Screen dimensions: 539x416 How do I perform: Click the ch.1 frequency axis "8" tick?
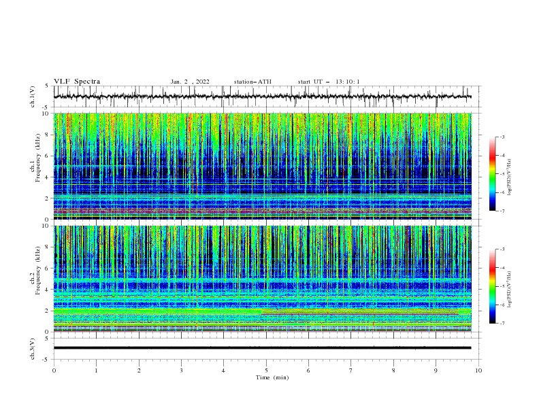coord(47,135)
